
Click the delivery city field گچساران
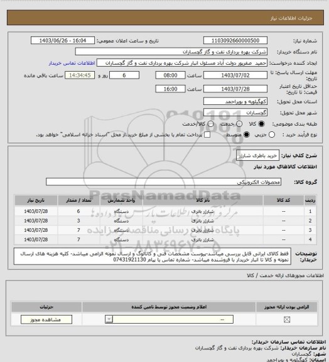(235, 112)
